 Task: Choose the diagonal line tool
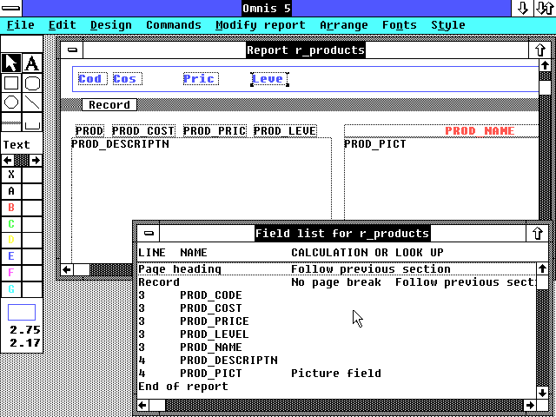pos(32,103)
